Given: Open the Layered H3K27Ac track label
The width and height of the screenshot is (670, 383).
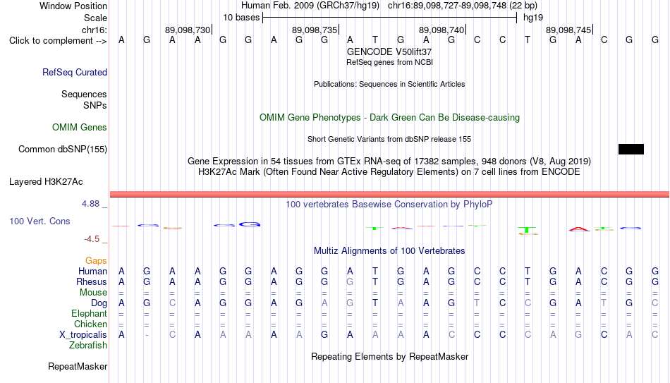Looking at the screenshot, I should (46, 182).
